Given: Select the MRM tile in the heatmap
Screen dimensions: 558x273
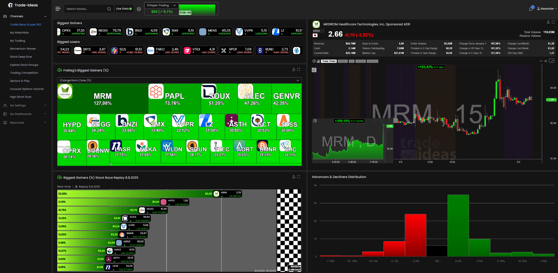Looking at the screenshot, I should [x=103, y=99].
